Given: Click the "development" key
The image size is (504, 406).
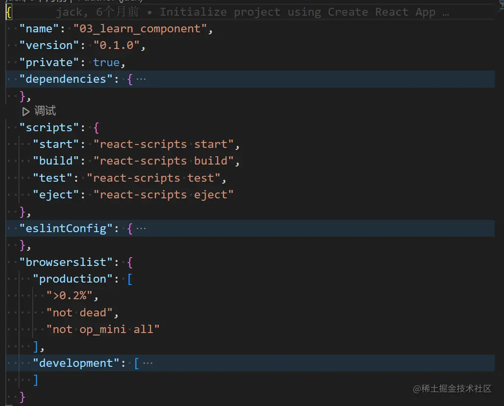Looking at the screenshot, I should point(76,363).
